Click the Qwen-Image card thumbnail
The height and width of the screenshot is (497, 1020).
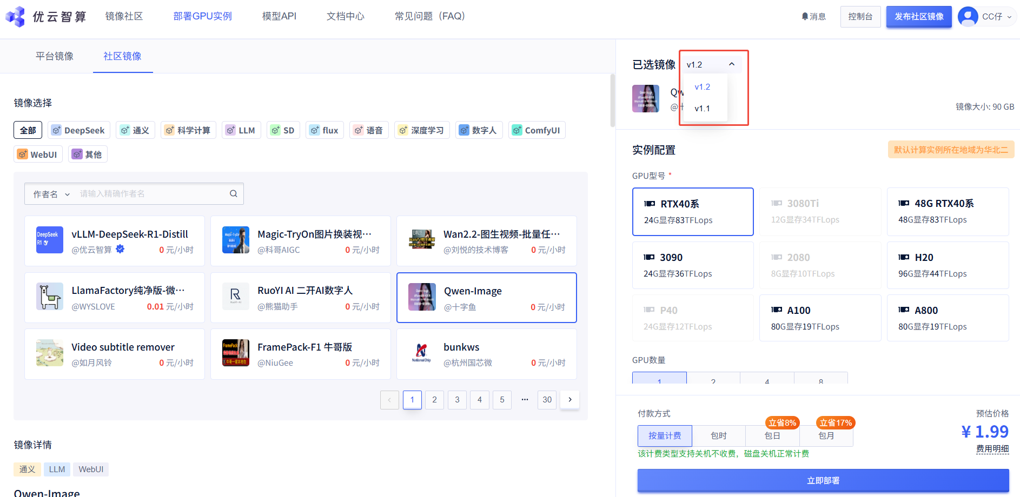click(422, 297)
